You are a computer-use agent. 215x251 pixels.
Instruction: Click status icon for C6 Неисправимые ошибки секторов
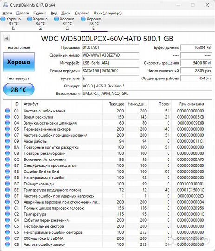pyautogui.click(x=7, y=232)
